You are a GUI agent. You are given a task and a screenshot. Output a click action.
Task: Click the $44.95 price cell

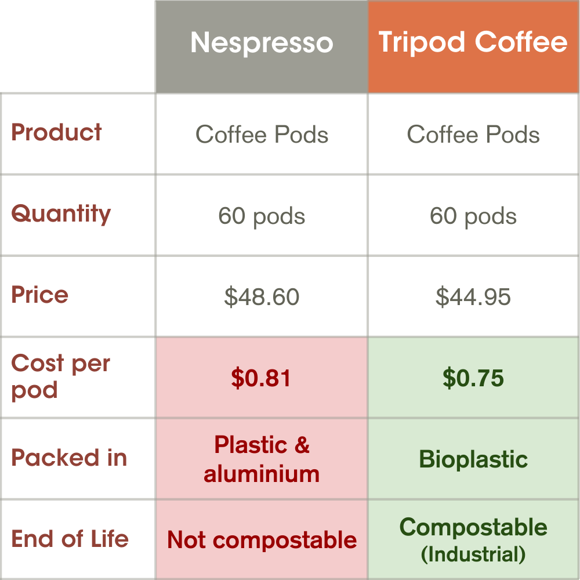point(473,297)
